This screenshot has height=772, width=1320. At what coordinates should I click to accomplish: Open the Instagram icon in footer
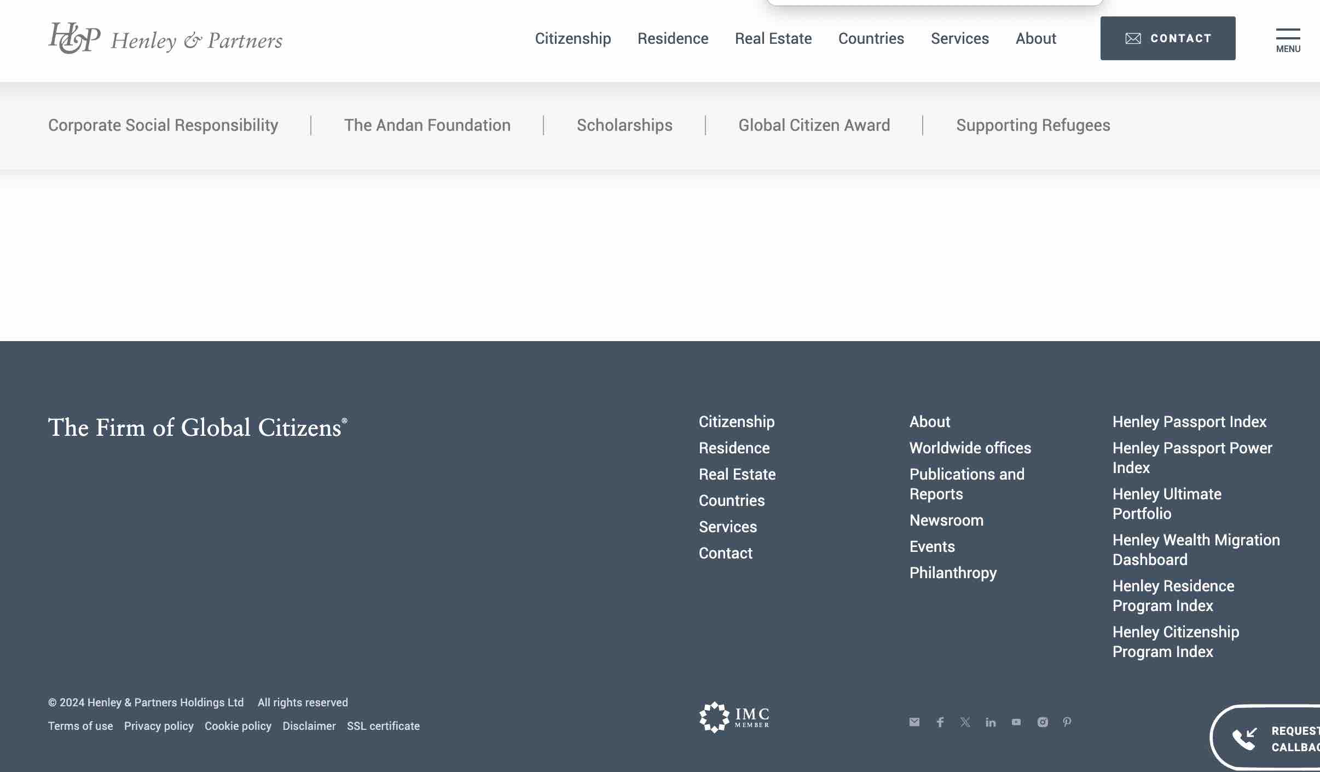(1043, 722)
